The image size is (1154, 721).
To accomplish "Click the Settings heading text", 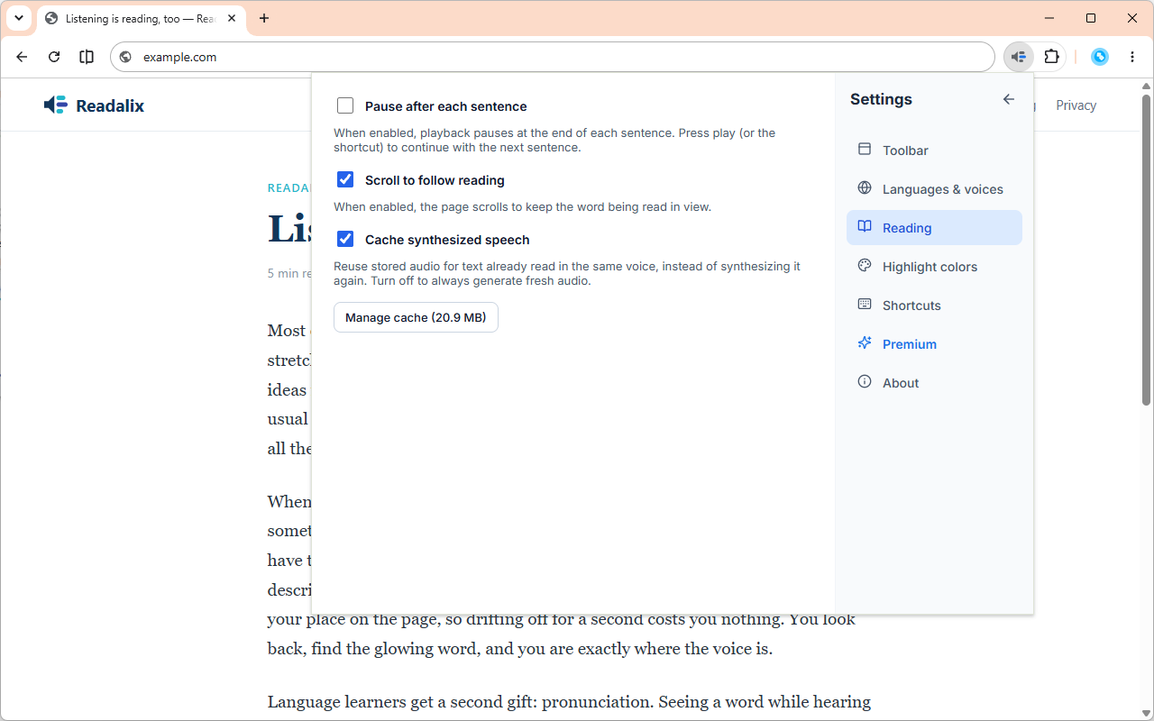I will coord(881,99).
